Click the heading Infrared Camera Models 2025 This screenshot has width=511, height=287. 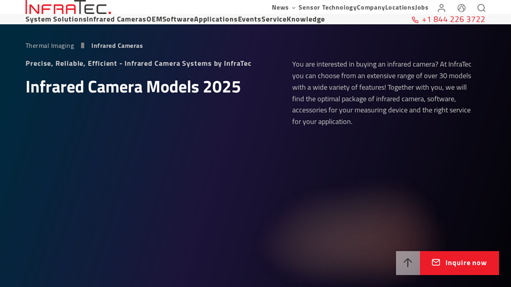[x=133, y=87]
